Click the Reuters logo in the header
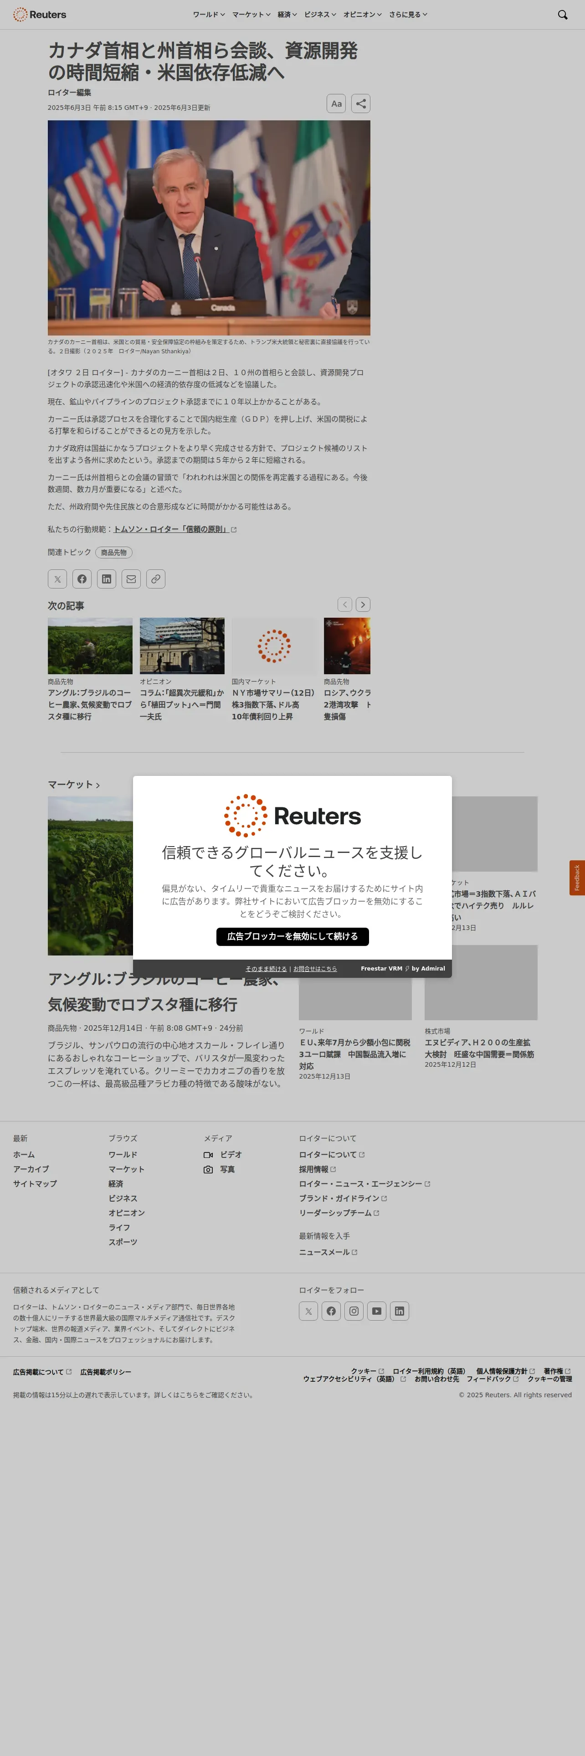585x1756 pixels. click(40, 14)
